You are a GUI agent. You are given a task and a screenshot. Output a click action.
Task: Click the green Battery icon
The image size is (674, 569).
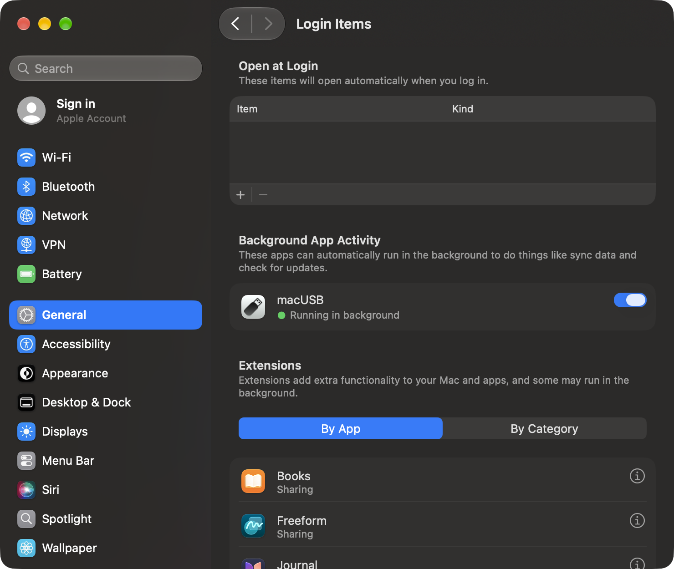(x=26, y=274)
